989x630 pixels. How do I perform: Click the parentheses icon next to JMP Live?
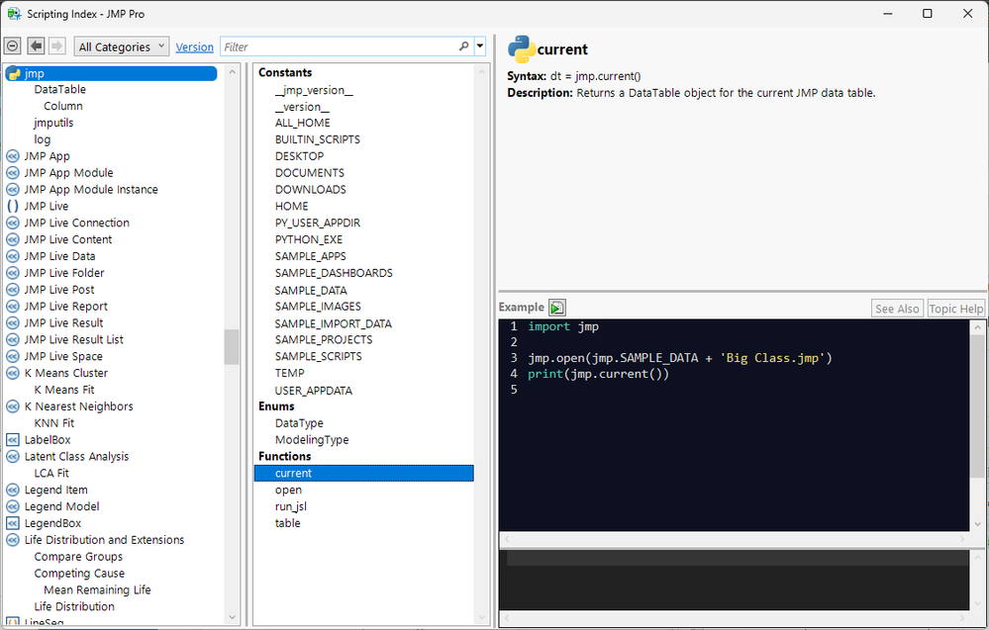(x=13, y=206)
